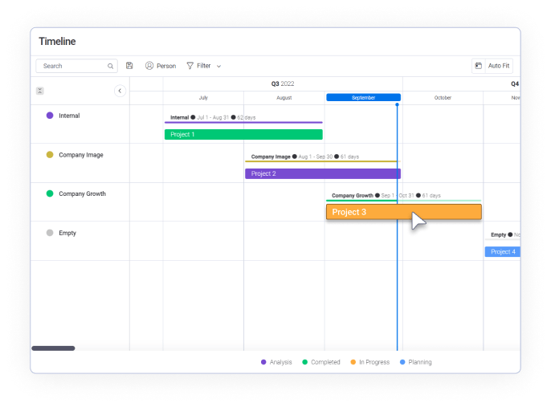Screen dimensions: 551x407
Task: Toggle the In Progress legend item
Action: point(370,362)
